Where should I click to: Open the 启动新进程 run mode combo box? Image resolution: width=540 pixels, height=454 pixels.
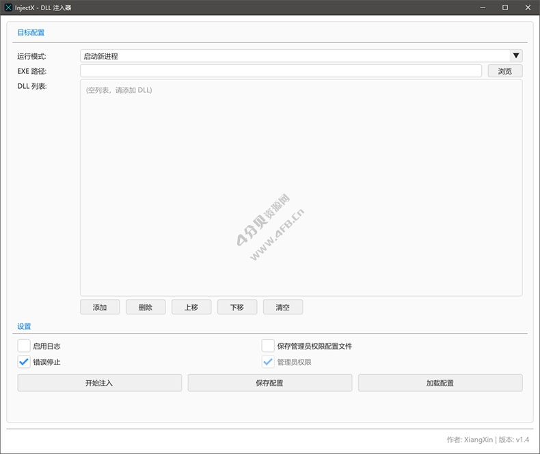(294, 56)
